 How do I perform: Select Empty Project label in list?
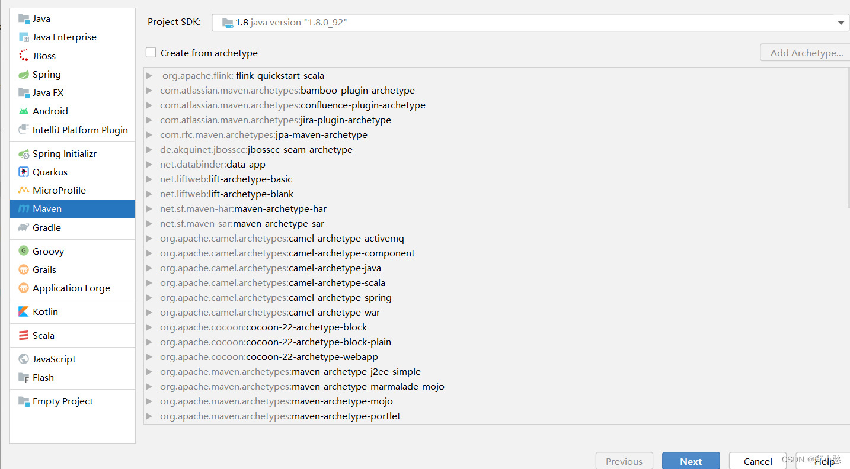tap(63, 401)
